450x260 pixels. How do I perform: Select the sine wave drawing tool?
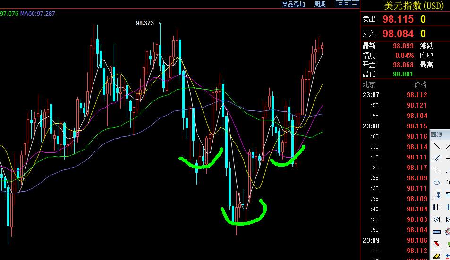click(448, 183)
